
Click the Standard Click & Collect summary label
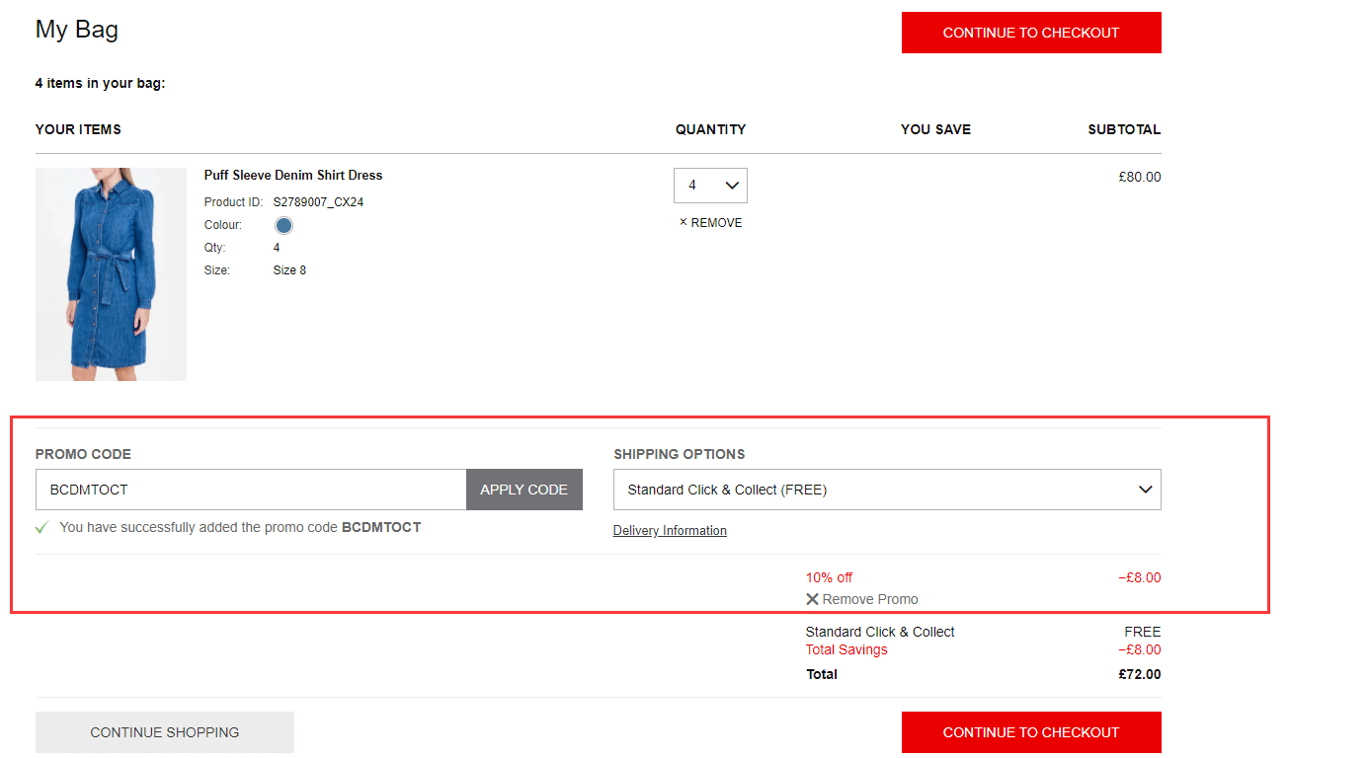[x=880, y=632]
